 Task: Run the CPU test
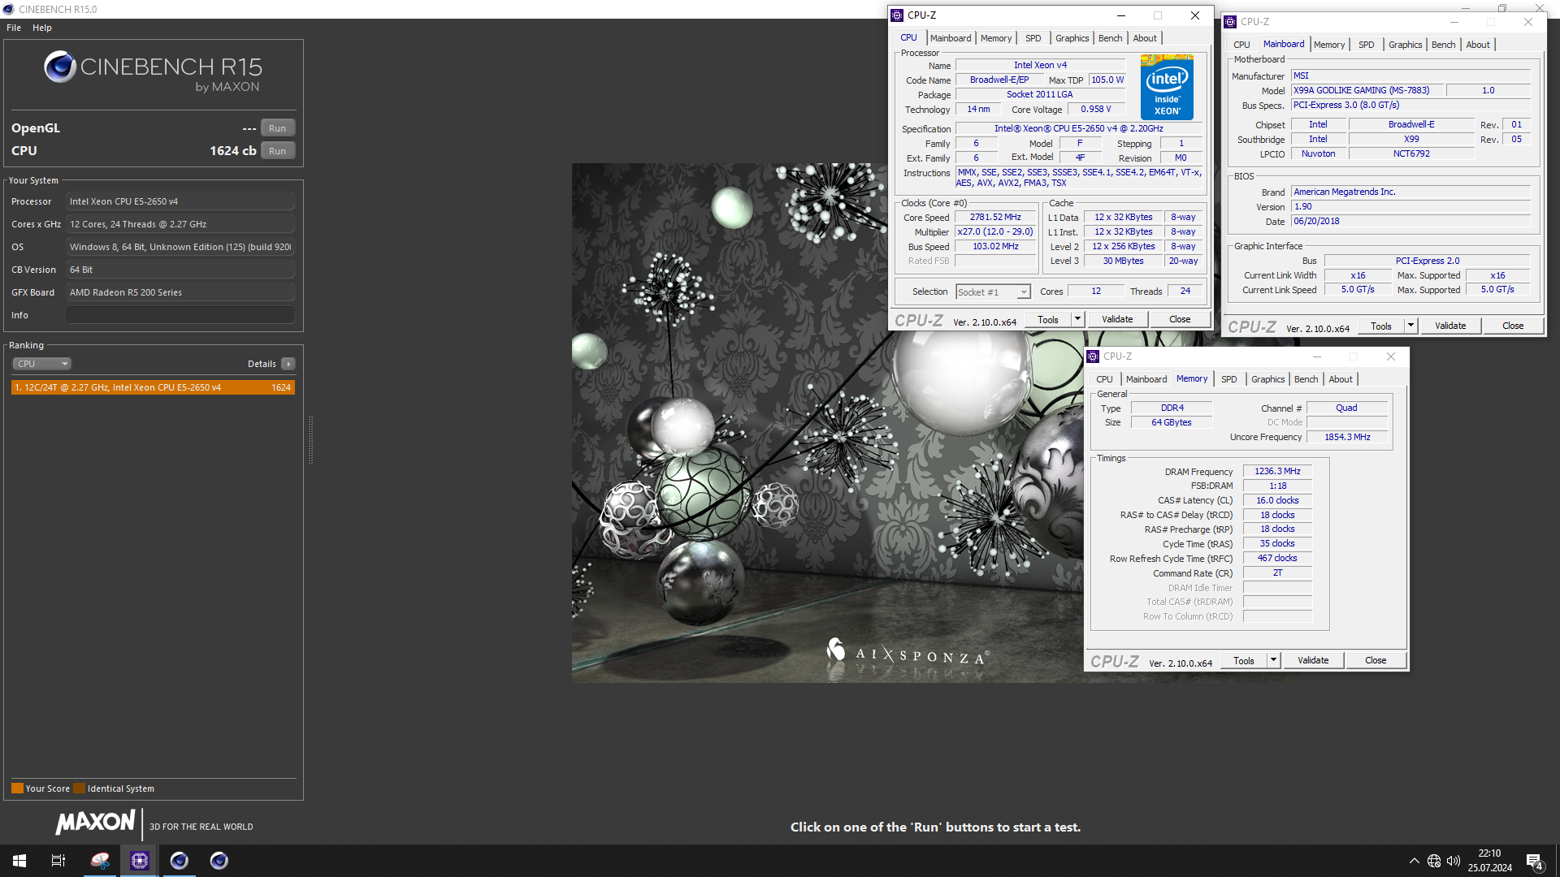pos(277,151)
